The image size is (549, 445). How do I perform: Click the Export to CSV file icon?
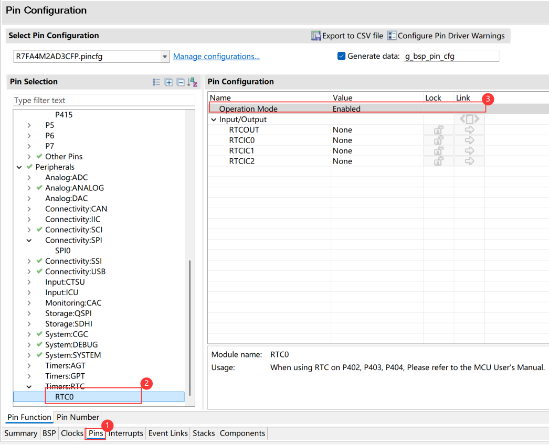coord(316,36)
